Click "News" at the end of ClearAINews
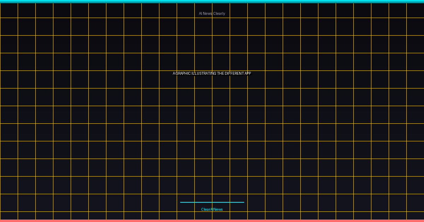This screenshot has height=222, width=424. pyautogui.click(x=218, y=209)
